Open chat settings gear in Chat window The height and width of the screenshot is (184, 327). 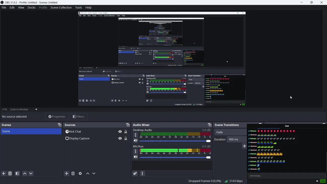click(317, 181)
